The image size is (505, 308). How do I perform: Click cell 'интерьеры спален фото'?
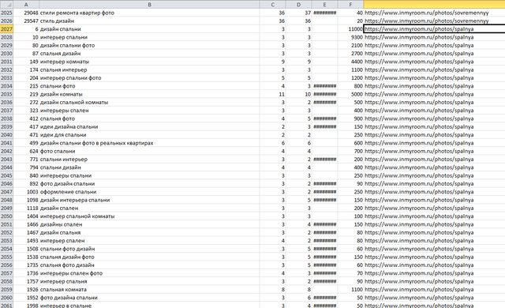coord(149,273)
